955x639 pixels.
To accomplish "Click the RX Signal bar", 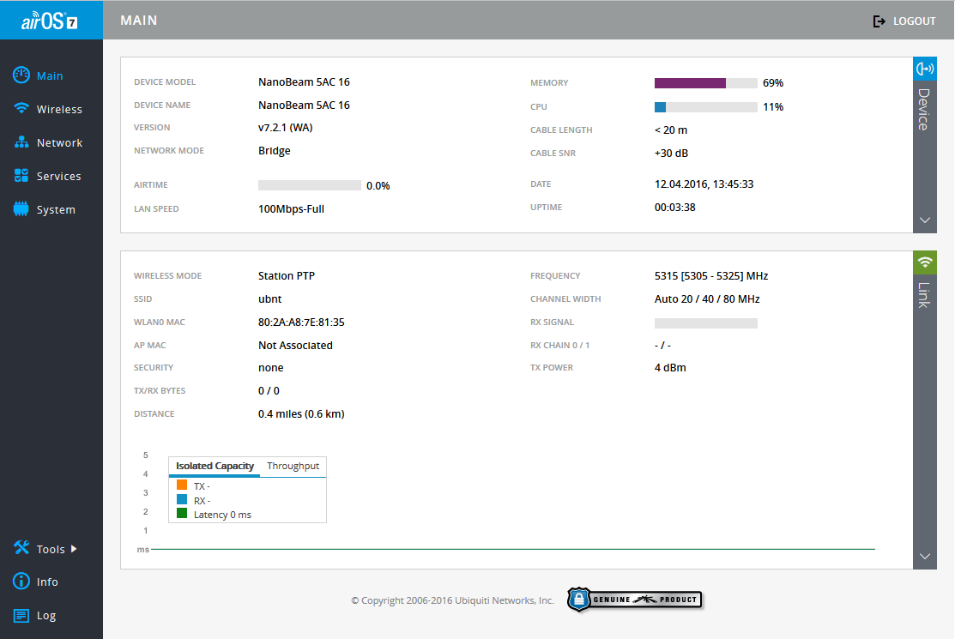I will click(x=706, y=323).
